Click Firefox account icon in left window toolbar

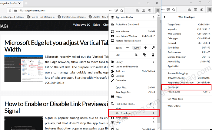(150, 10)
